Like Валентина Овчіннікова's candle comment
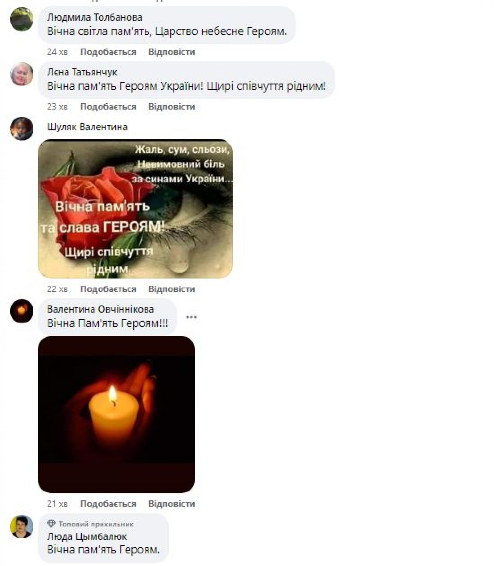 (108, 503)
